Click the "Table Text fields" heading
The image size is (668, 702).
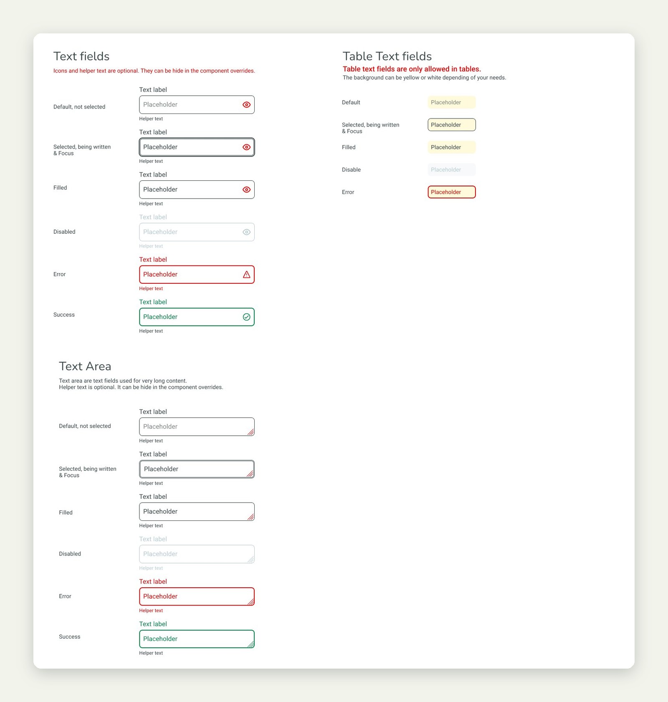pyautogui.click(x=387, y=56)
